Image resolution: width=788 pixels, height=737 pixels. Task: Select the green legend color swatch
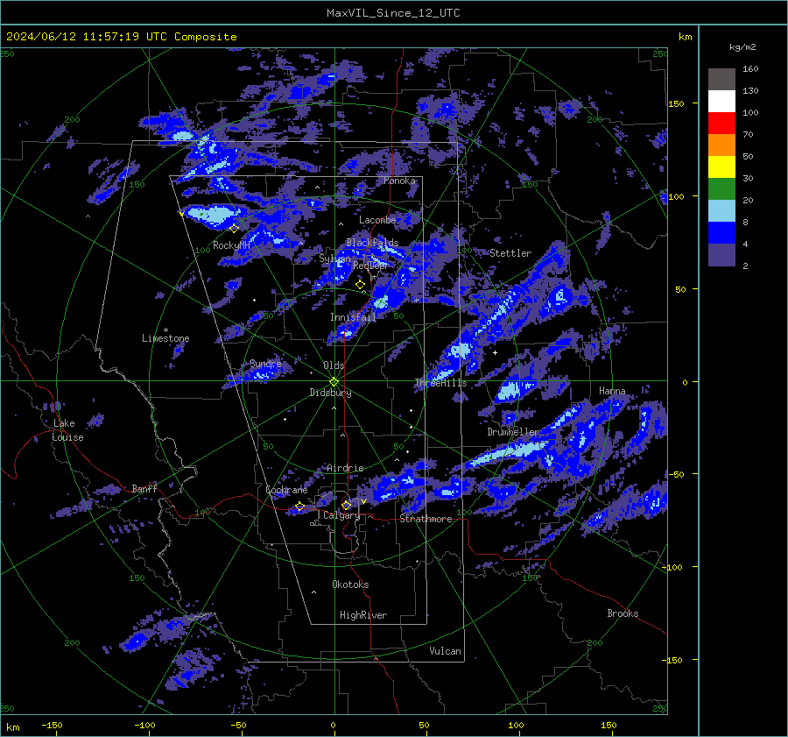point(721,189)
